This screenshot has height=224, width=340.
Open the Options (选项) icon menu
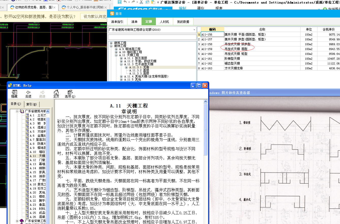(x=70, y=92)
